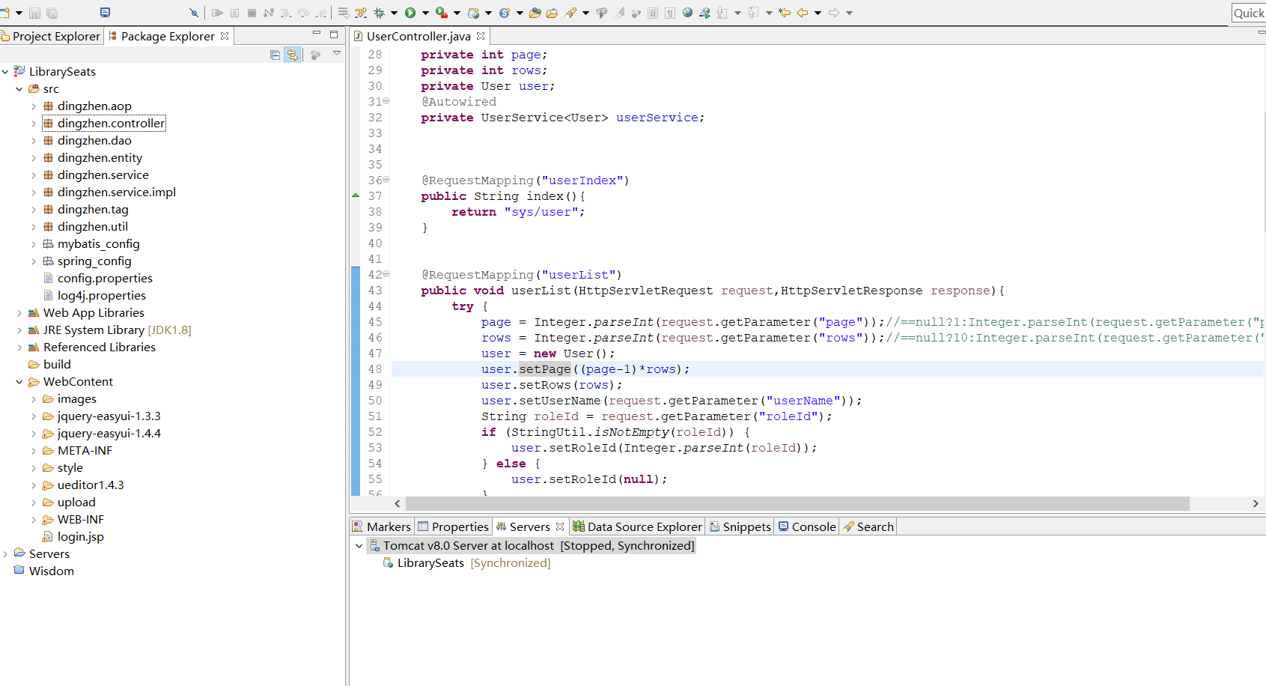1266x686 pixels.
Task: Click the Save toolbar icon
Action: [x=34, y=13]
